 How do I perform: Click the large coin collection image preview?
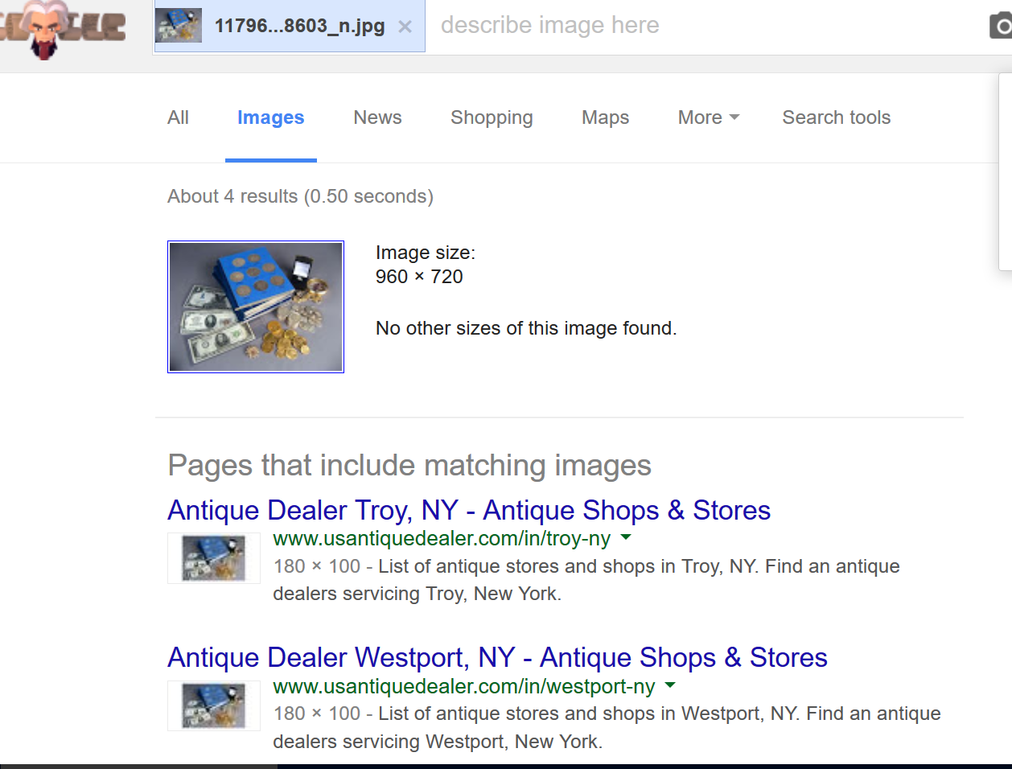(x=256, y=306)
